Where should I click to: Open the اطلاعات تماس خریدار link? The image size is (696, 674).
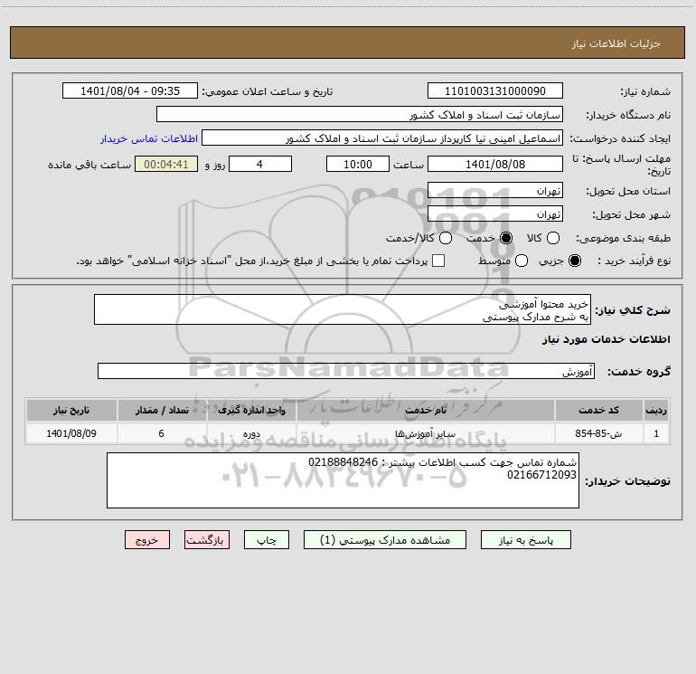[x=149, y=138]
